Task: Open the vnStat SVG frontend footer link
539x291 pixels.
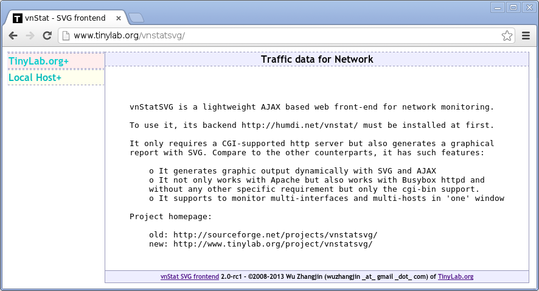Action: click(190, 276)
